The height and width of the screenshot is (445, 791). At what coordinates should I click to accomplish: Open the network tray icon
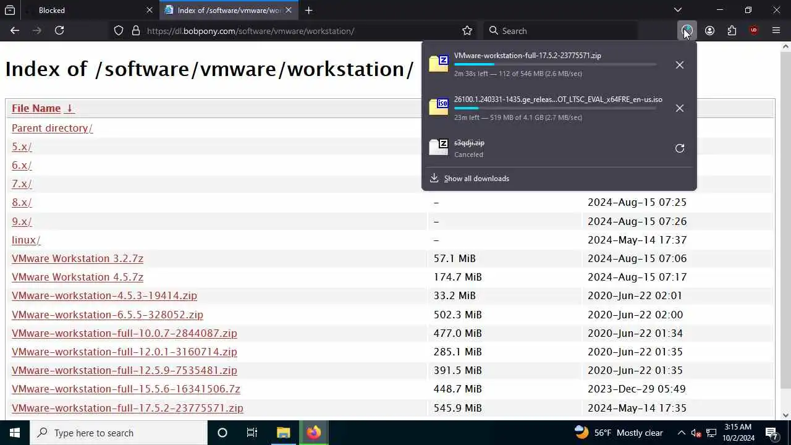point(711,433)
